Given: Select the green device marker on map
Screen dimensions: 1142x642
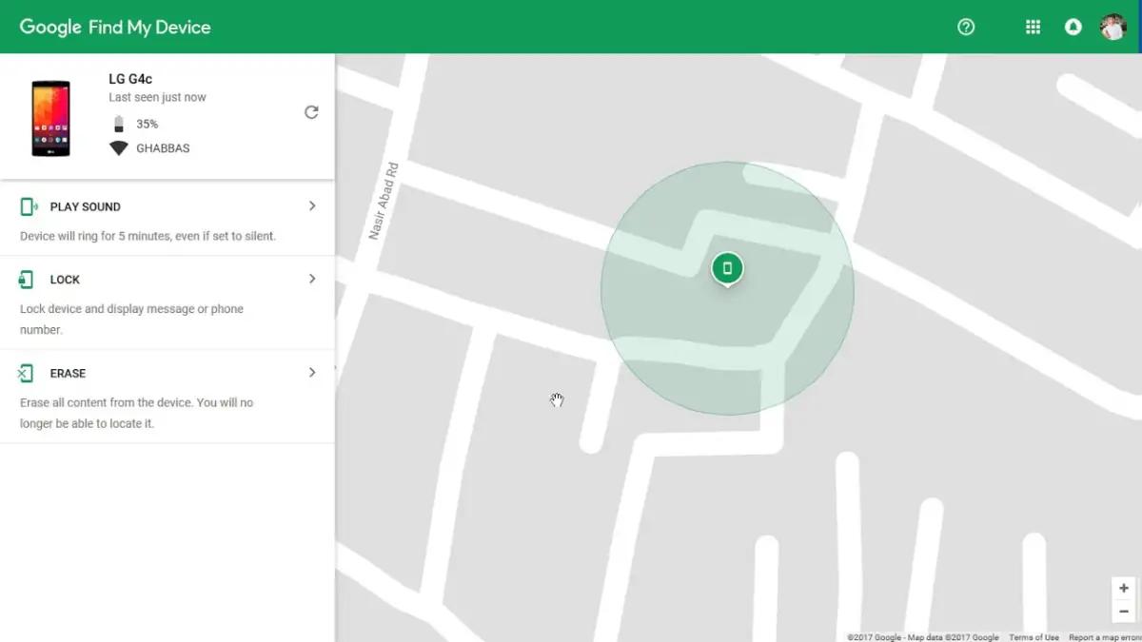Looking at the screenshot, I should coord(727,269).
